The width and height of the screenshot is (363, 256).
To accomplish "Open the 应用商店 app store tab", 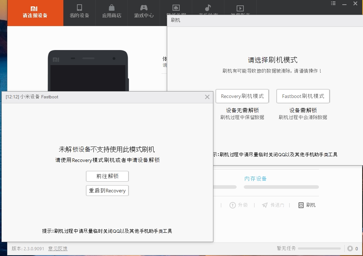I will click(112, 12).
